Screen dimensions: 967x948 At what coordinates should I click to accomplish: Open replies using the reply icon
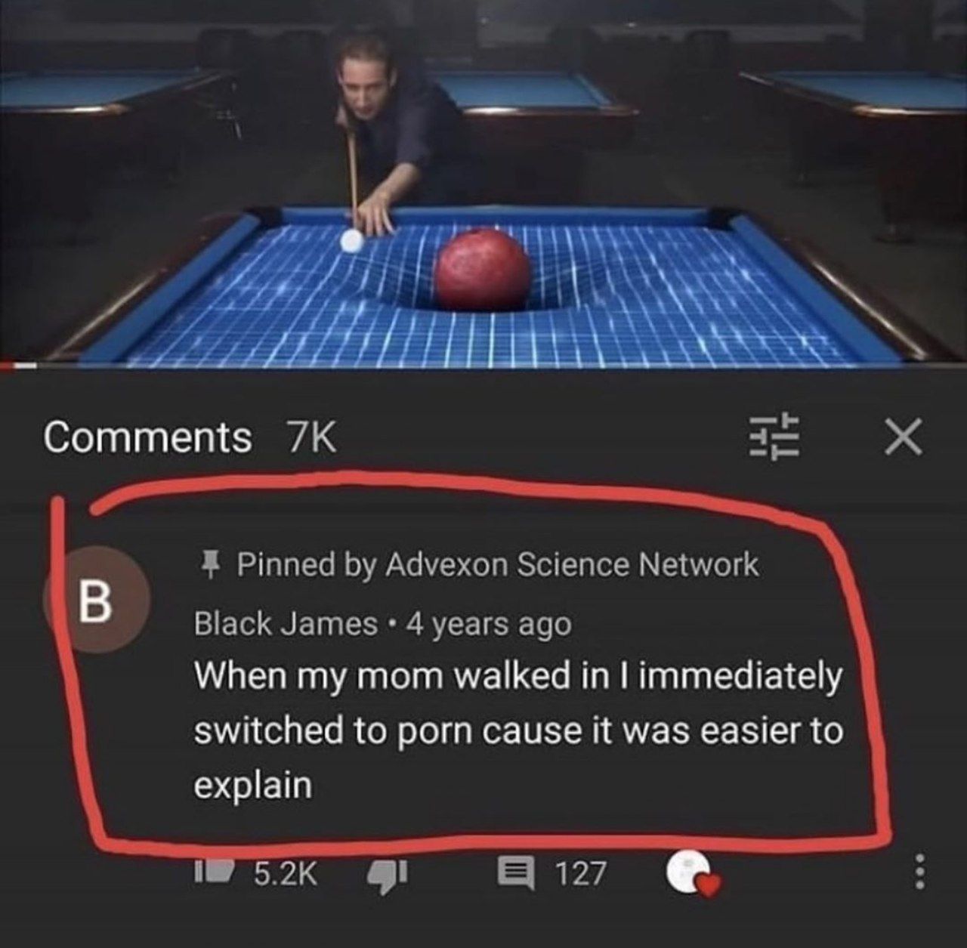515,873
